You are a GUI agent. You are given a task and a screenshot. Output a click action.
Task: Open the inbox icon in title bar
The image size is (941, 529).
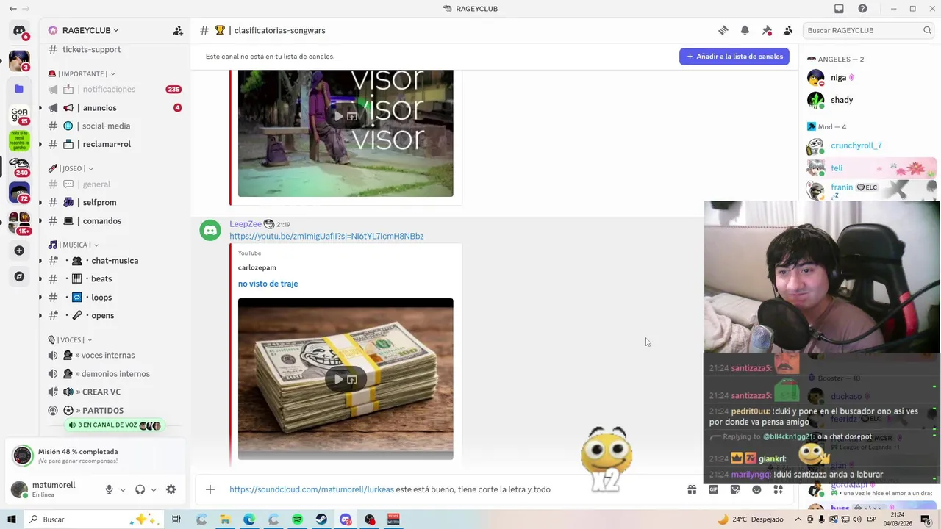(839, 9)
